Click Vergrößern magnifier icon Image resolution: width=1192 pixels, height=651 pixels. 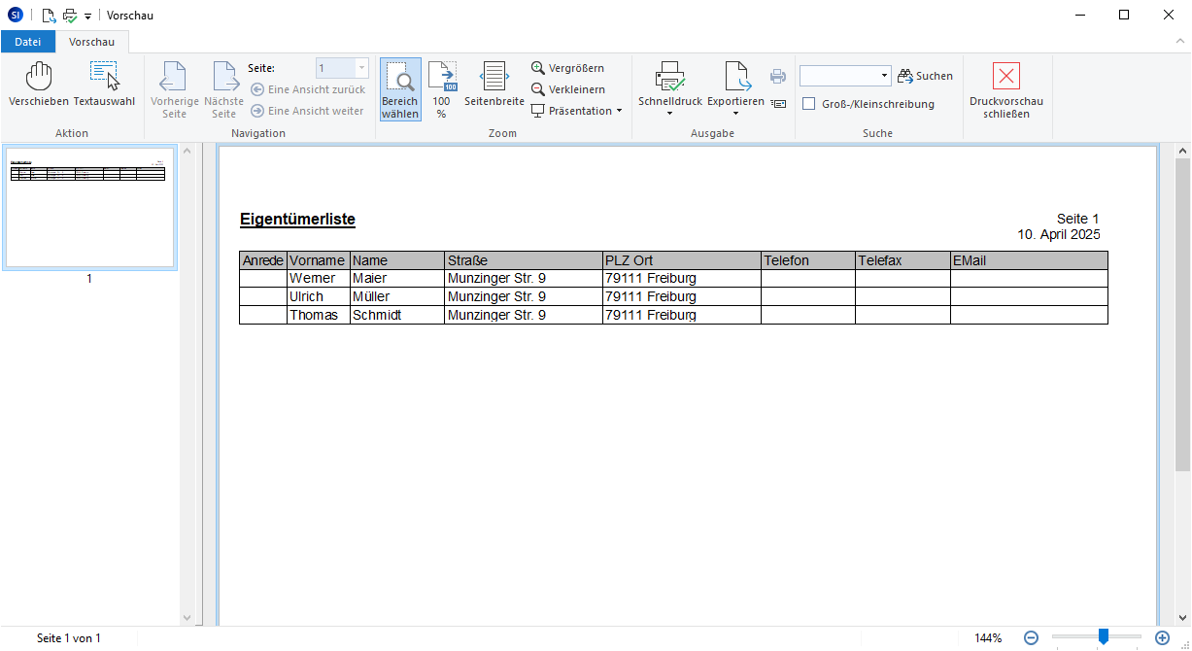538,68
